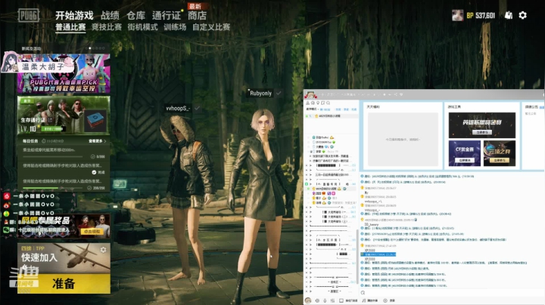Click the check mark next to vvhoopS_- name
545x305 pixels.
pyautogui.click(x=197, y=108)
